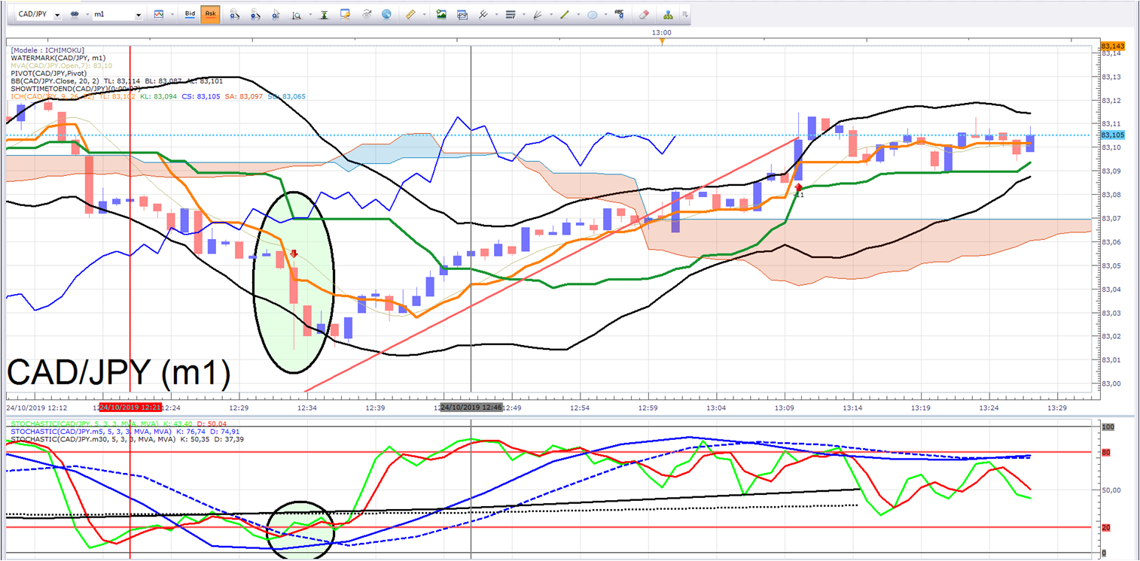The height and width of the screenshot is (561, 1140).
Task: Select the cursor zoom tool
Action: point(276,14)
